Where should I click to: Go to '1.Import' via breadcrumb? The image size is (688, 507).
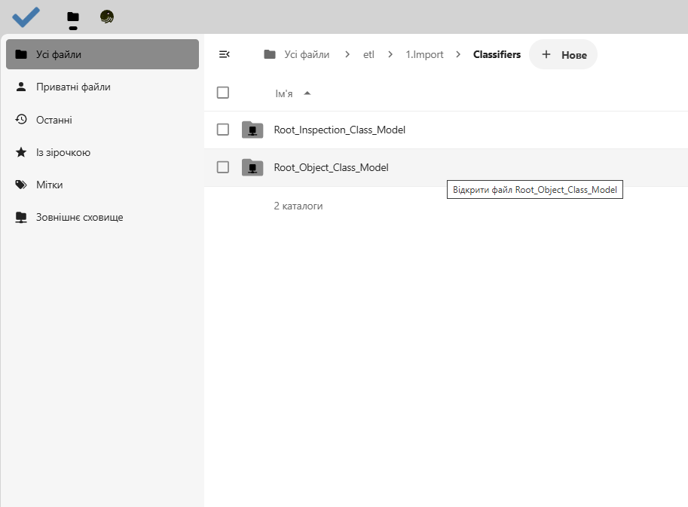coord(424,54)
